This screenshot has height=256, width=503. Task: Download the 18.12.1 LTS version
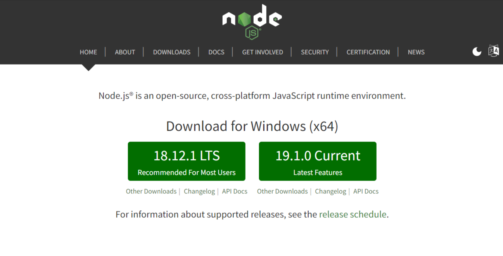187,161
